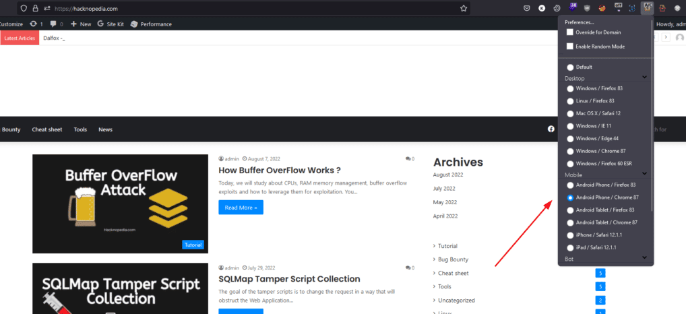Open the white circular K extension icon

tap(542, 8)
